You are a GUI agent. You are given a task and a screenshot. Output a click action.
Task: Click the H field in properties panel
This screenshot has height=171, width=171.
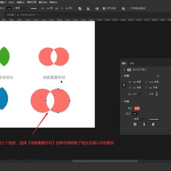point(137,88)
